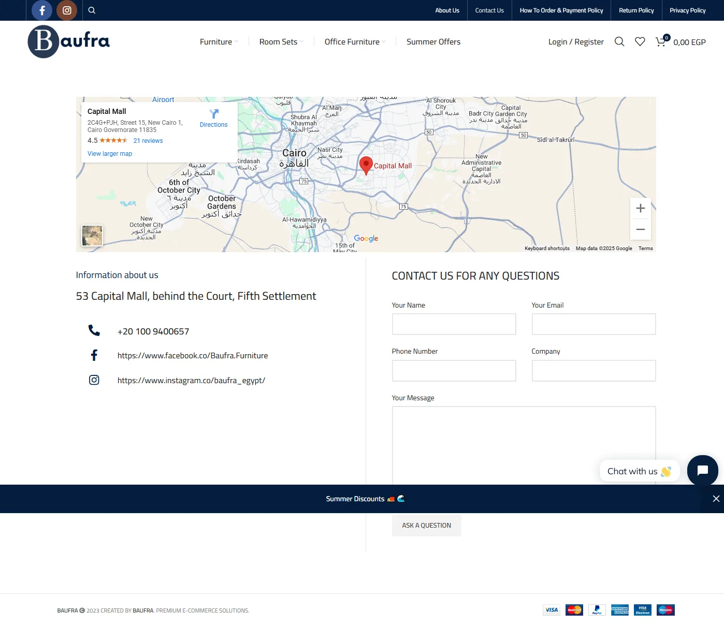
Task: Zoom in on the map
Action: click(641, 208)
